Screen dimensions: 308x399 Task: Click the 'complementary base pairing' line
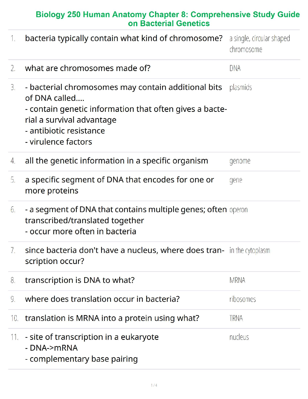tap(81, 359)
